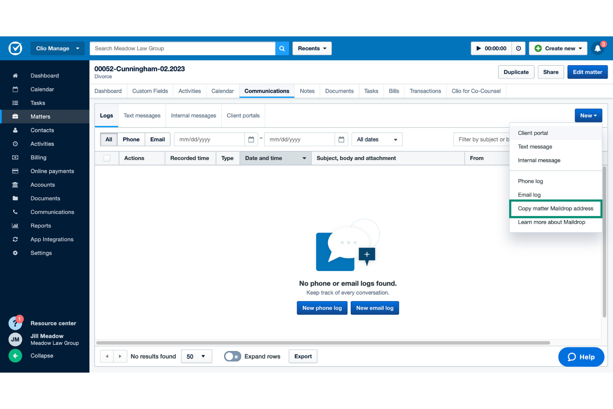The width and height of the screenshot is (613, 409).
Task: Click the Duplicate button
Action: tap(516, 72)
